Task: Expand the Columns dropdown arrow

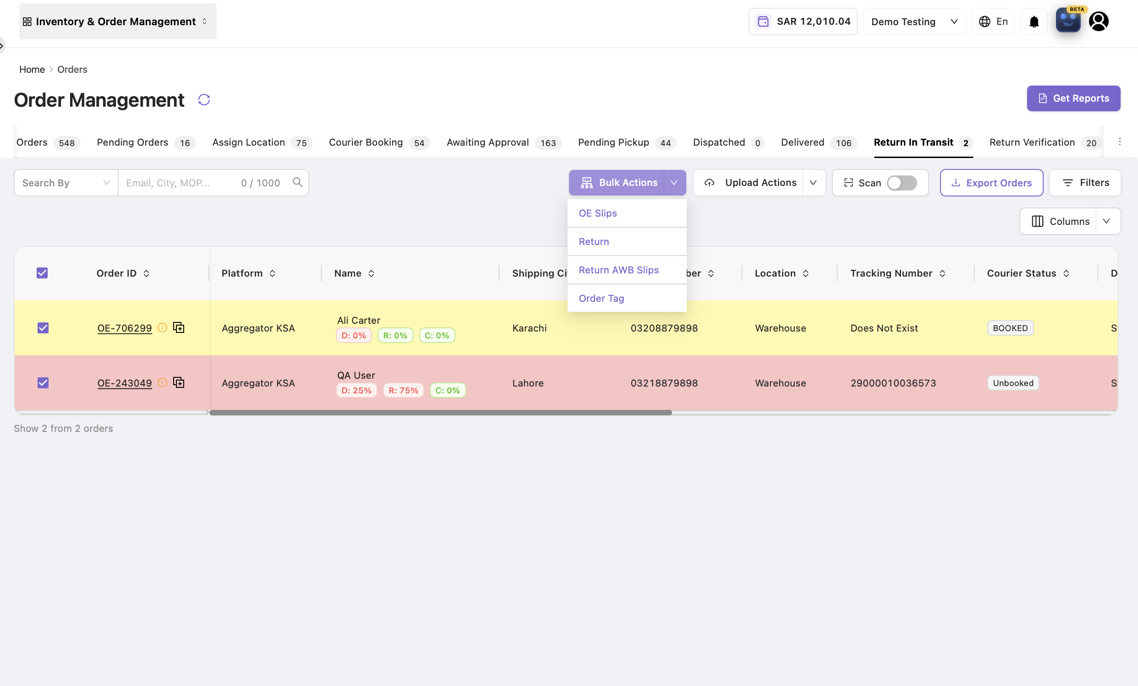Action: pyautogui.click(x=1106, y=221)
